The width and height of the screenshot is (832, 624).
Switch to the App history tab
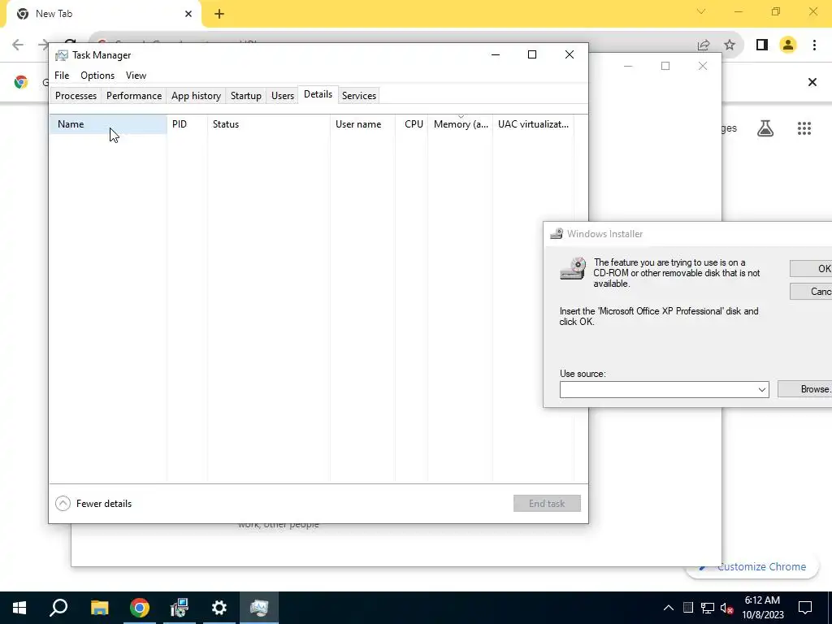coord(196,96)
